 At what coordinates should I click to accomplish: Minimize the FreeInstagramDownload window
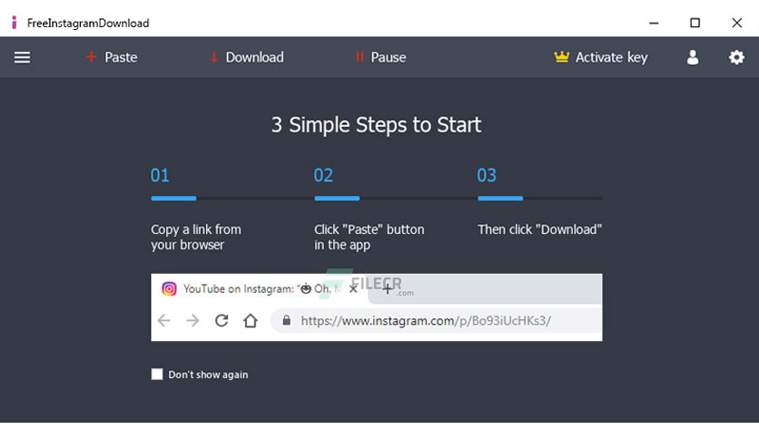point(654,23)
